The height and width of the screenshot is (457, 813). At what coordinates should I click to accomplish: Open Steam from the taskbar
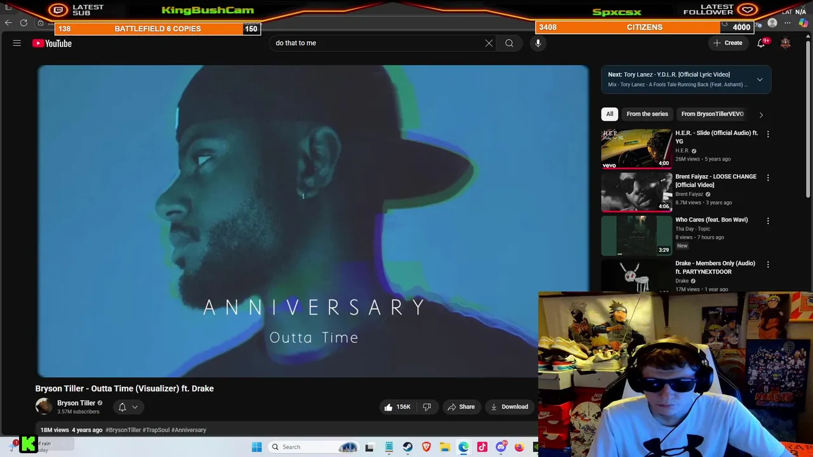point(408,447)
